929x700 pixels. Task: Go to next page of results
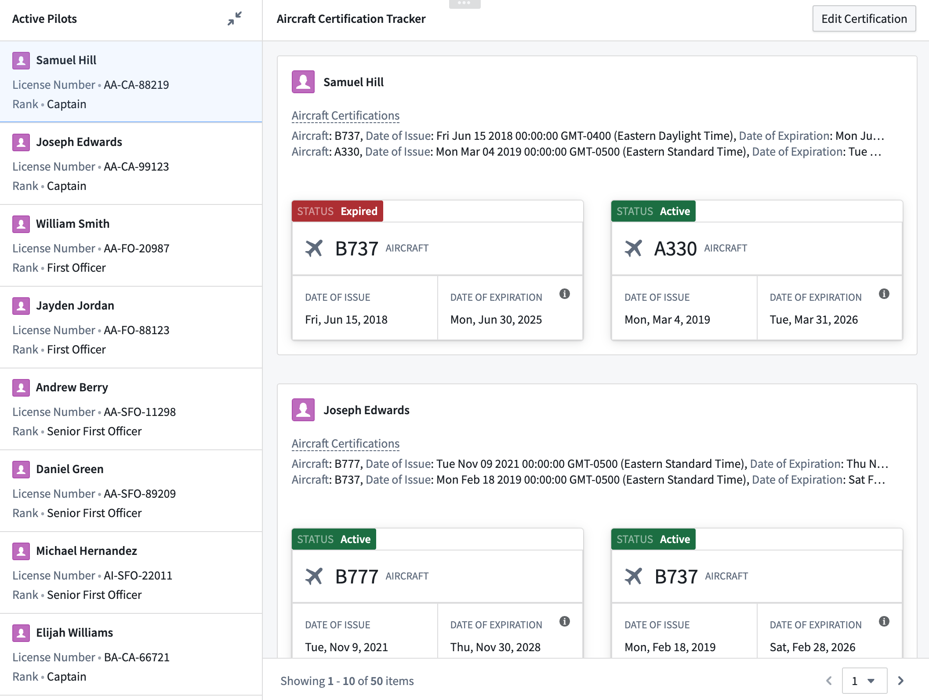tap(900, 681)
